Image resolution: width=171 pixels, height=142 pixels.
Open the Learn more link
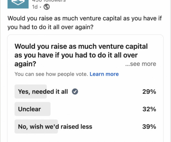[x=104, y=74]
